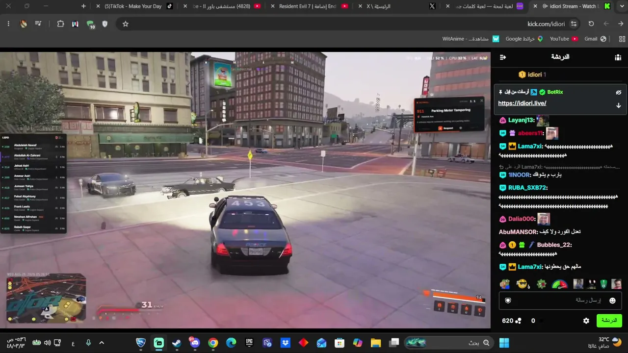Click the Bubbles_22 username in chat
This screenshot has height=353, width=628.
click(554, 245)
